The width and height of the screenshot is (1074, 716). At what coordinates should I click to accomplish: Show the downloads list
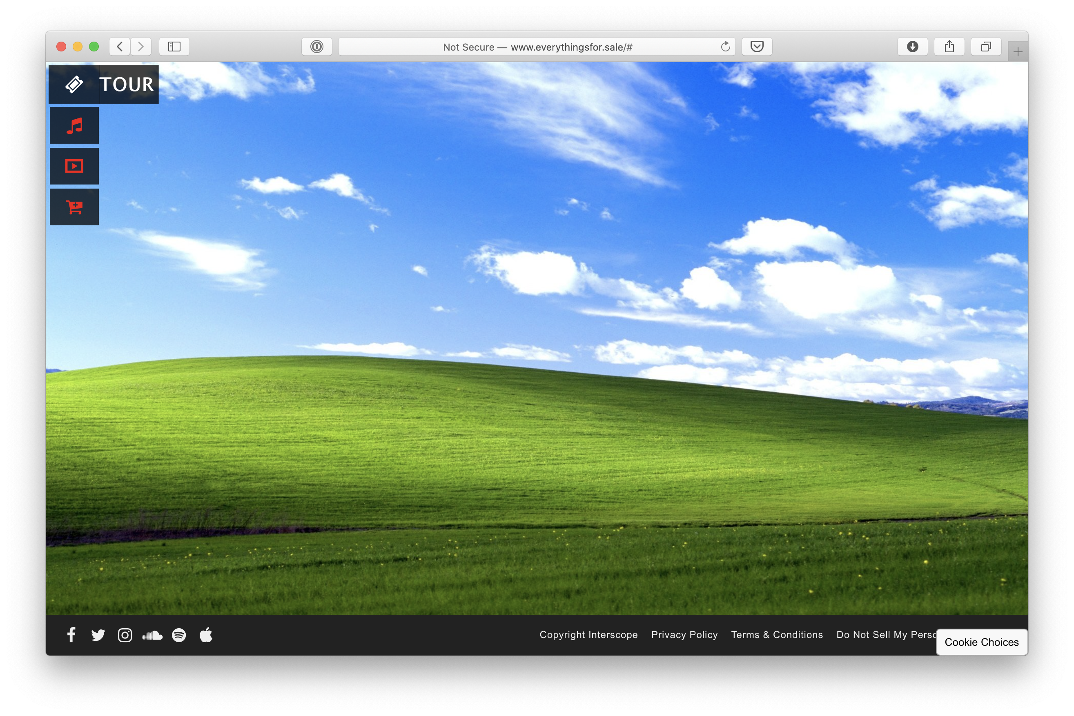tap(912, 47)
